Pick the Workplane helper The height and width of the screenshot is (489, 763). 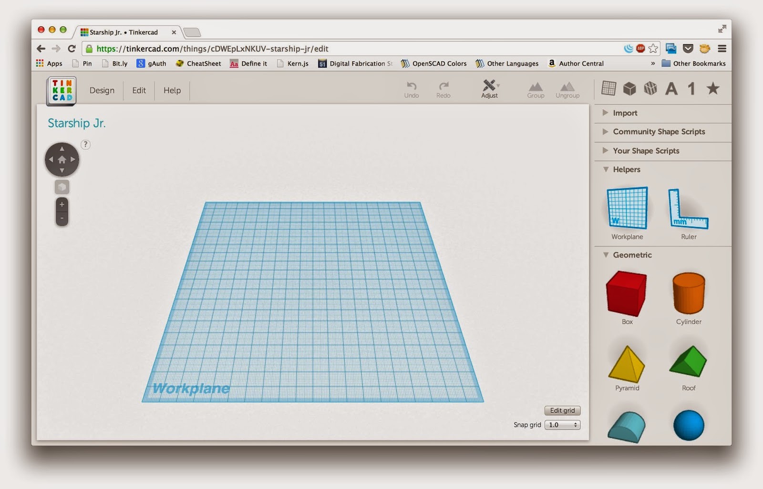pos(628,213)
